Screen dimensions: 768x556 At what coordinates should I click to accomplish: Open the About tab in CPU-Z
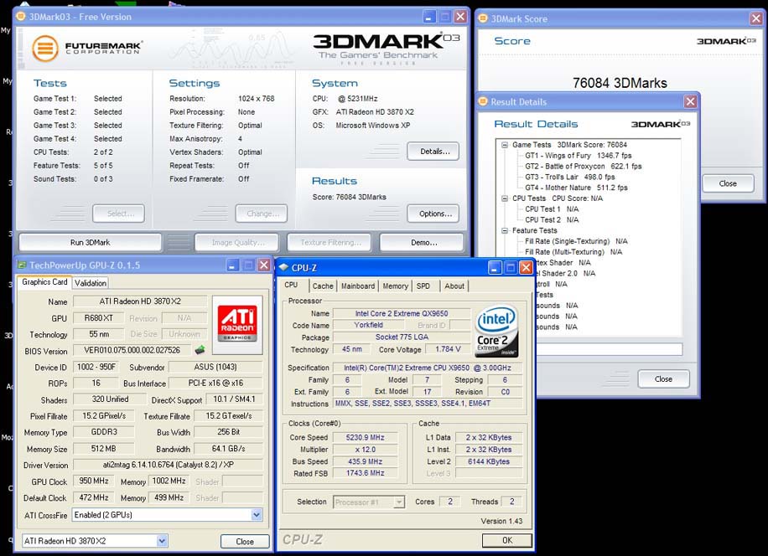454,286
